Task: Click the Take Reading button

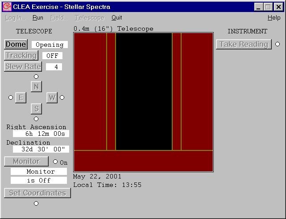Action: (x=244, y=45)
